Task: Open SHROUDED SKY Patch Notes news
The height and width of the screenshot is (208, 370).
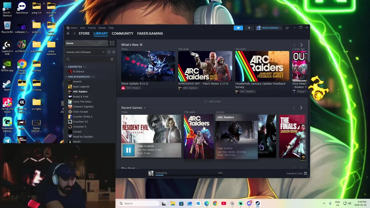Action: (x=205, y=66)
